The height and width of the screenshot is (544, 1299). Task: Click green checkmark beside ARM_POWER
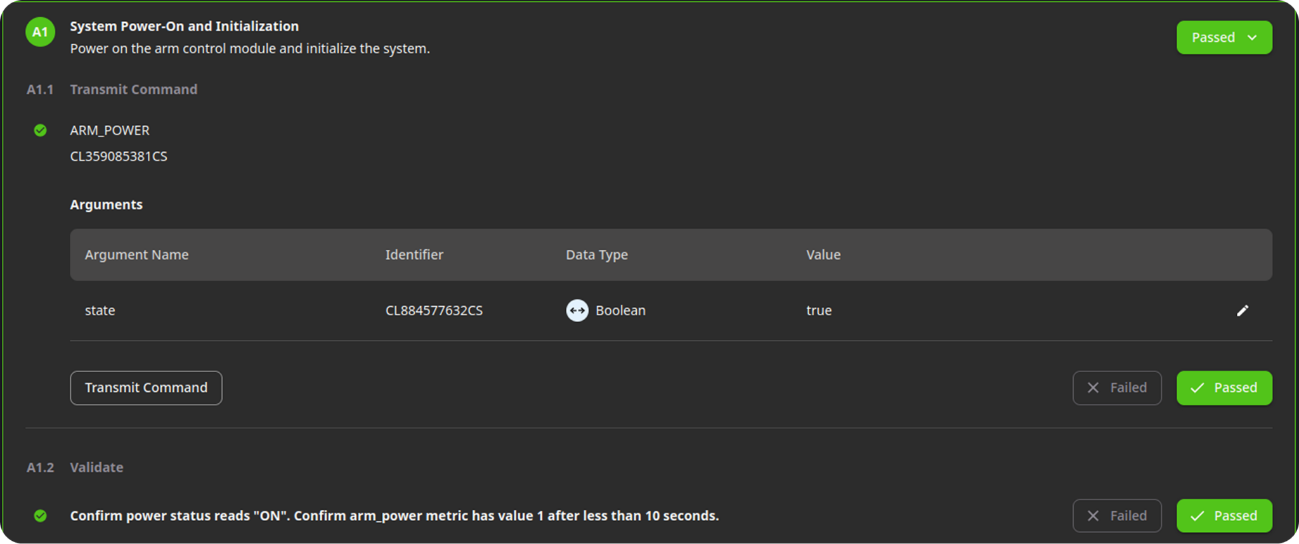40,131
